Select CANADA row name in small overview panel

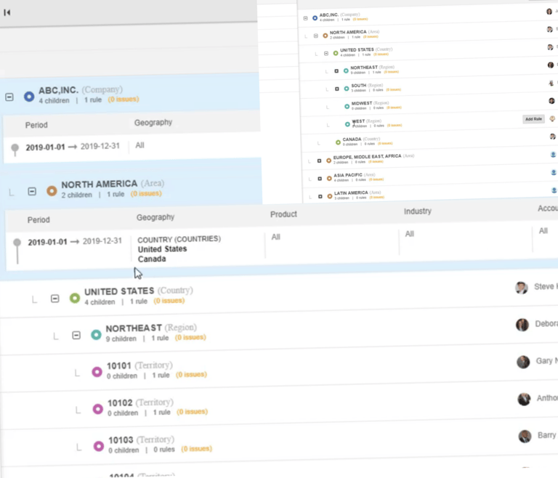pyautogui.click(x=352, y=139)
